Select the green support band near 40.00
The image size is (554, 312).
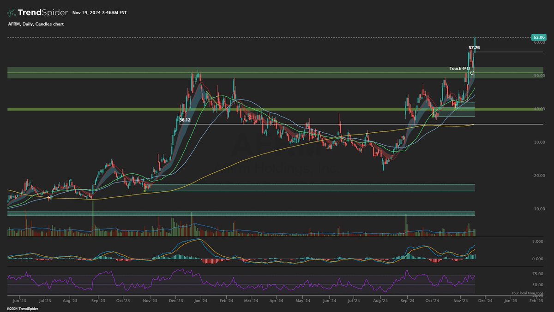coord(231,110)
